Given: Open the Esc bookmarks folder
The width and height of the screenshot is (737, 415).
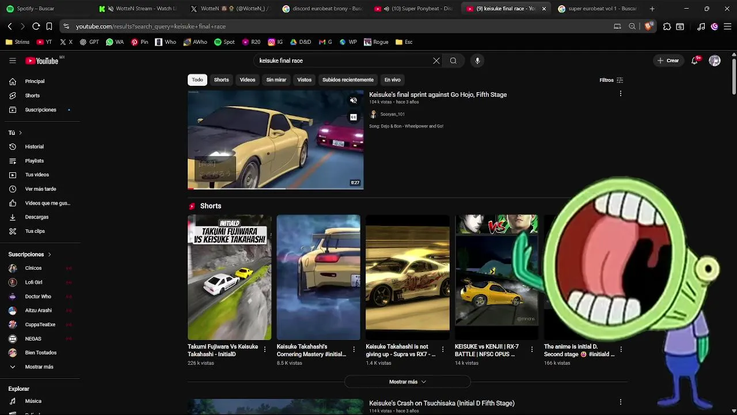Looking at the screenshot, I should (404, 42).
